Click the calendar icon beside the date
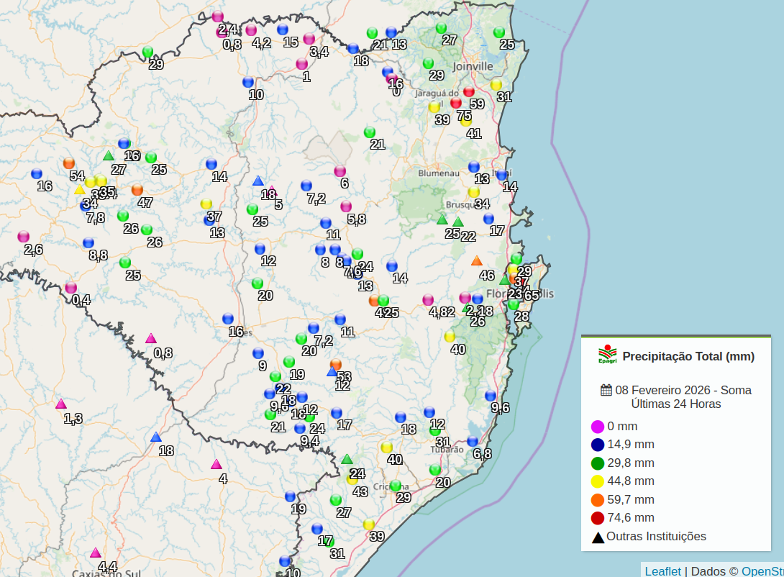 tap(606, 390)
